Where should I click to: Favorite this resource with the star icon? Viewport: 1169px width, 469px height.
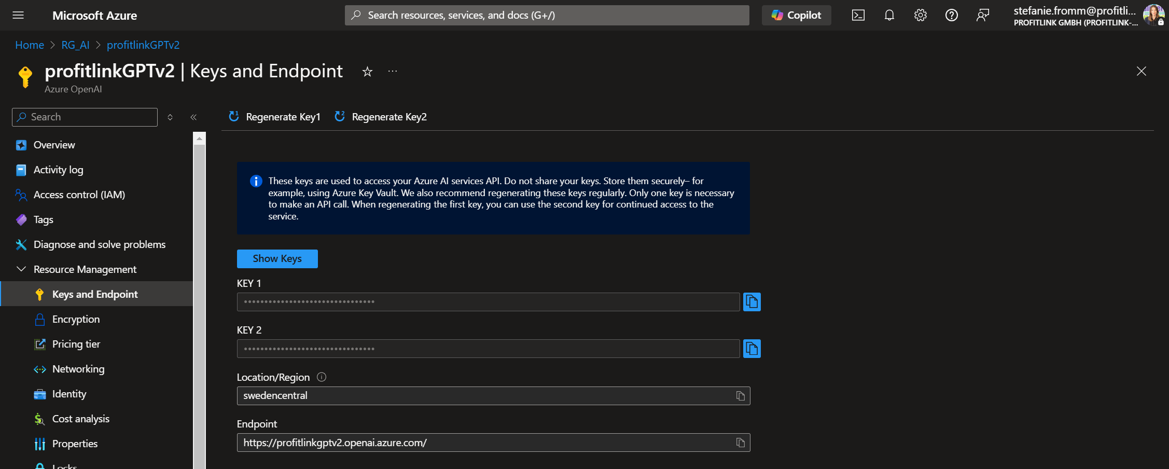pyautogui.click(x=367, y=72)
